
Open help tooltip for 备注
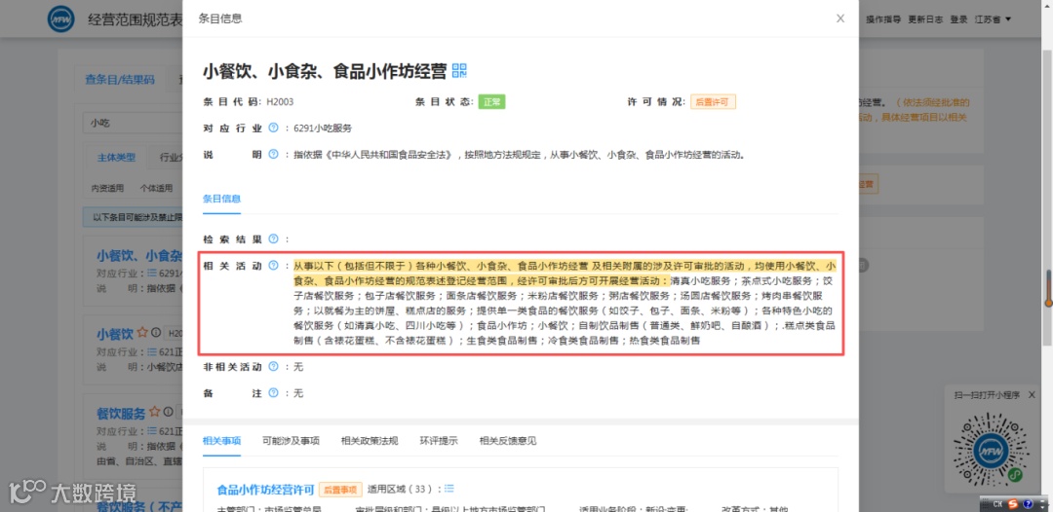(273, 393)
